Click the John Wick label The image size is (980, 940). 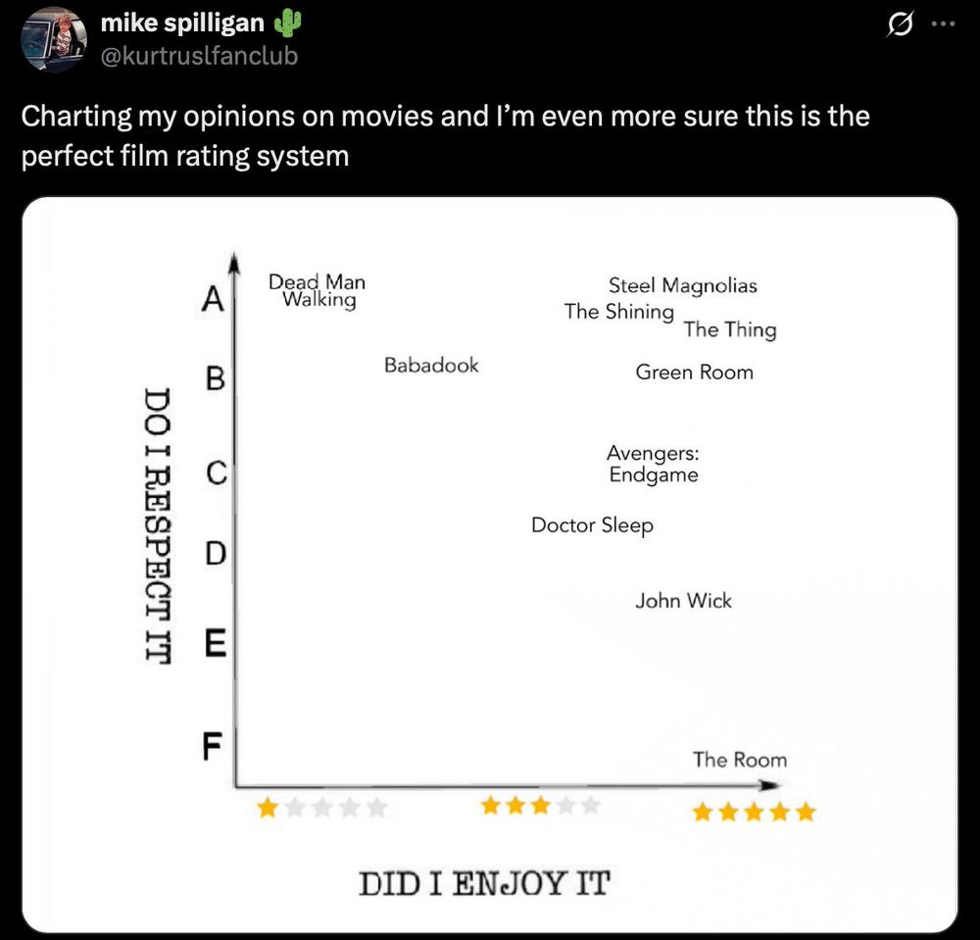[x=683, y=601]
